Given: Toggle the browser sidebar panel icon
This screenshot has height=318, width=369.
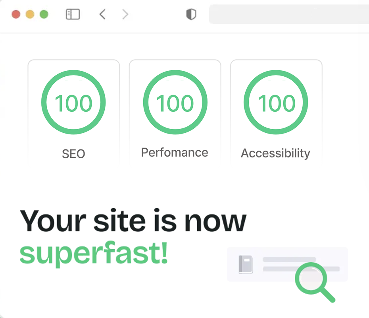Looking at the screenshot, I should 73,15.
